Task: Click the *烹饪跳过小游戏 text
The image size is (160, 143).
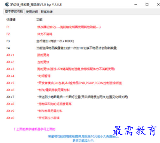Action: point(49,118)
